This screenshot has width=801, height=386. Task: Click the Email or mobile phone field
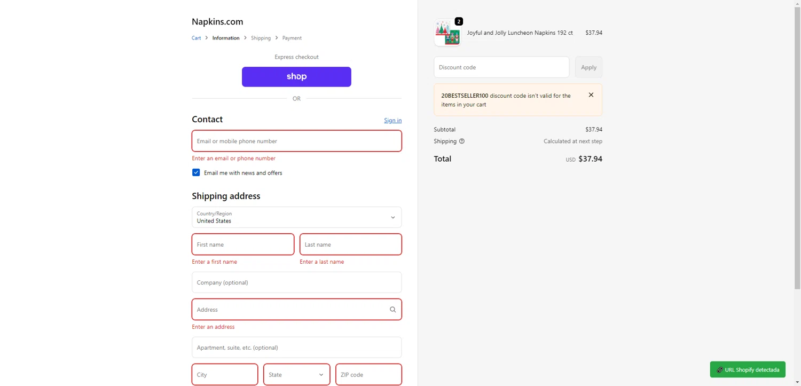tap(296, 141)
